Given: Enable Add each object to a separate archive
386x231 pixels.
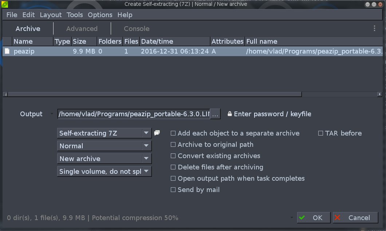Looking at the screenshot, I should 173,133.
